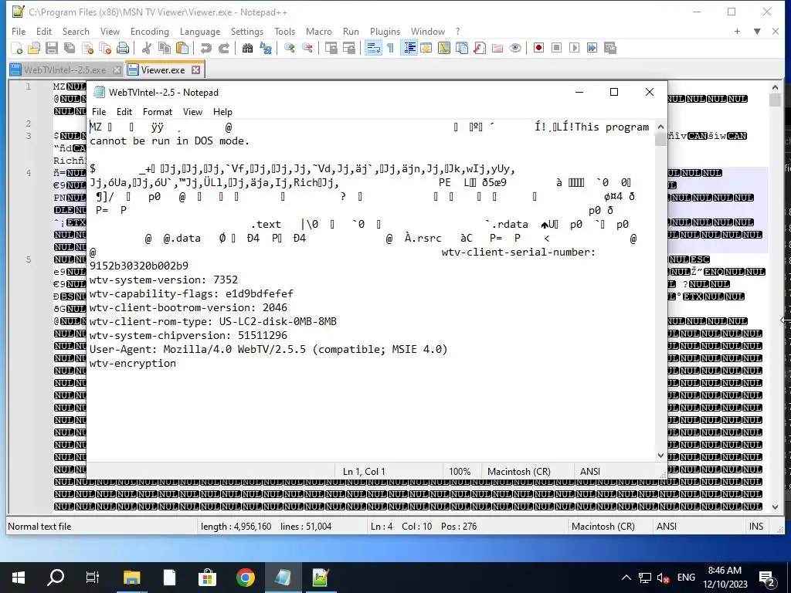The image size is (791, 593).
Task: Launch Google Chrome from taskbar
Action: (x=245, y=578)
